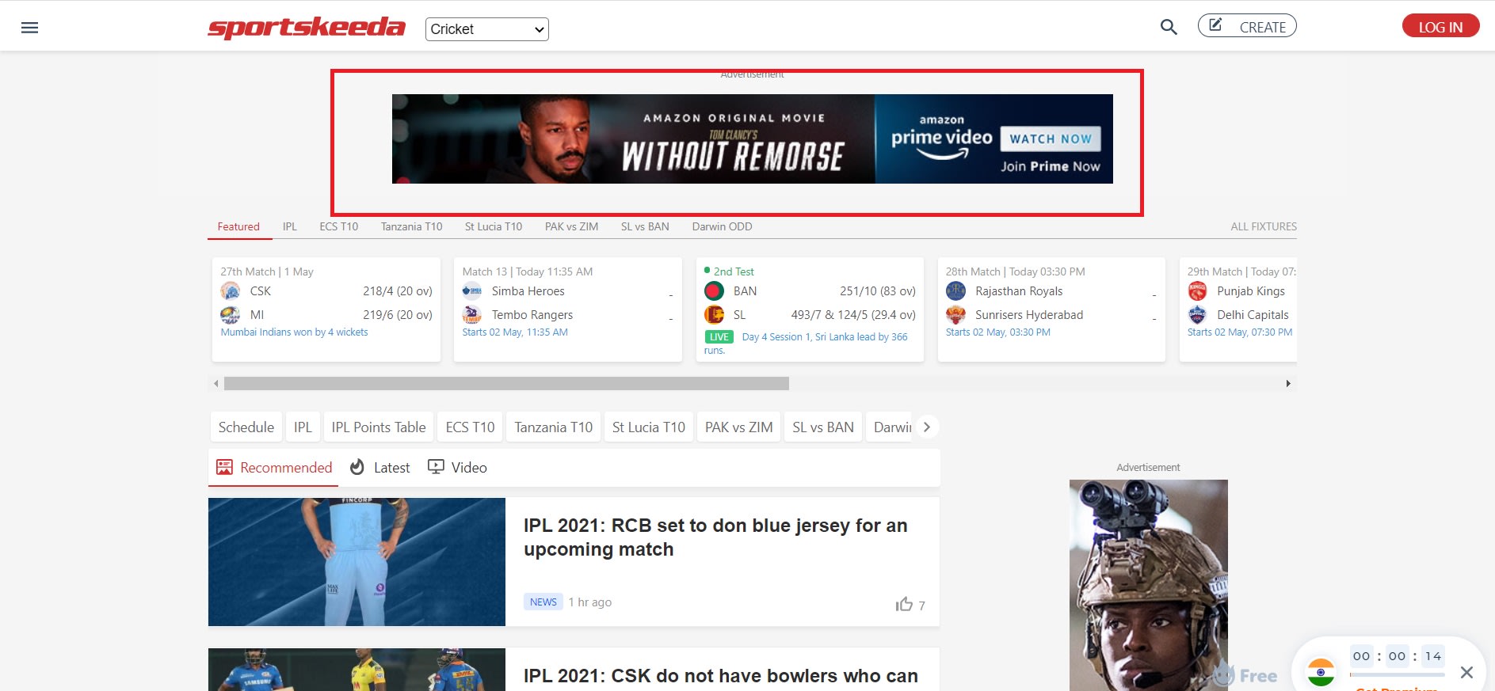Select the ECS T10 fixtures tab
The width and height of the screenshot is (1495, 691).
point(339,226)
